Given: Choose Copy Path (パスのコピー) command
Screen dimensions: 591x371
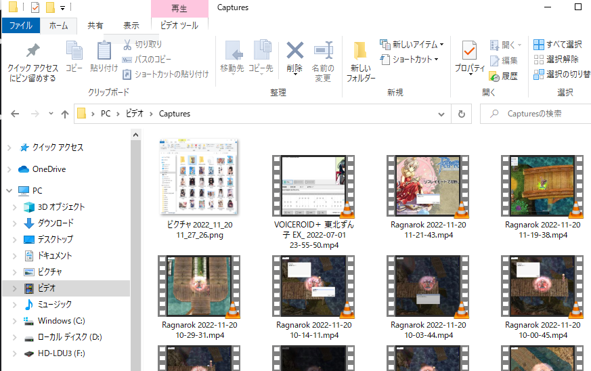Looking at the screenshot, I should 147,60.
